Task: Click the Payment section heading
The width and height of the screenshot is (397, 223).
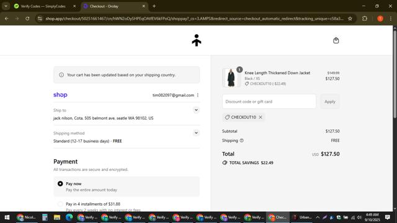Action: click(65, 161)
